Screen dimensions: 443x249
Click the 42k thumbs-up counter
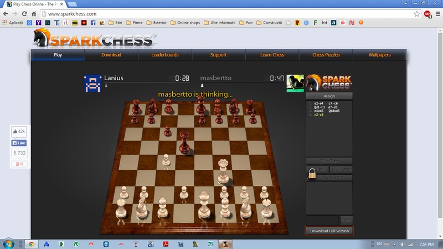[19, 131]
